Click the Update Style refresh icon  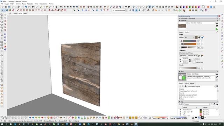217,80
